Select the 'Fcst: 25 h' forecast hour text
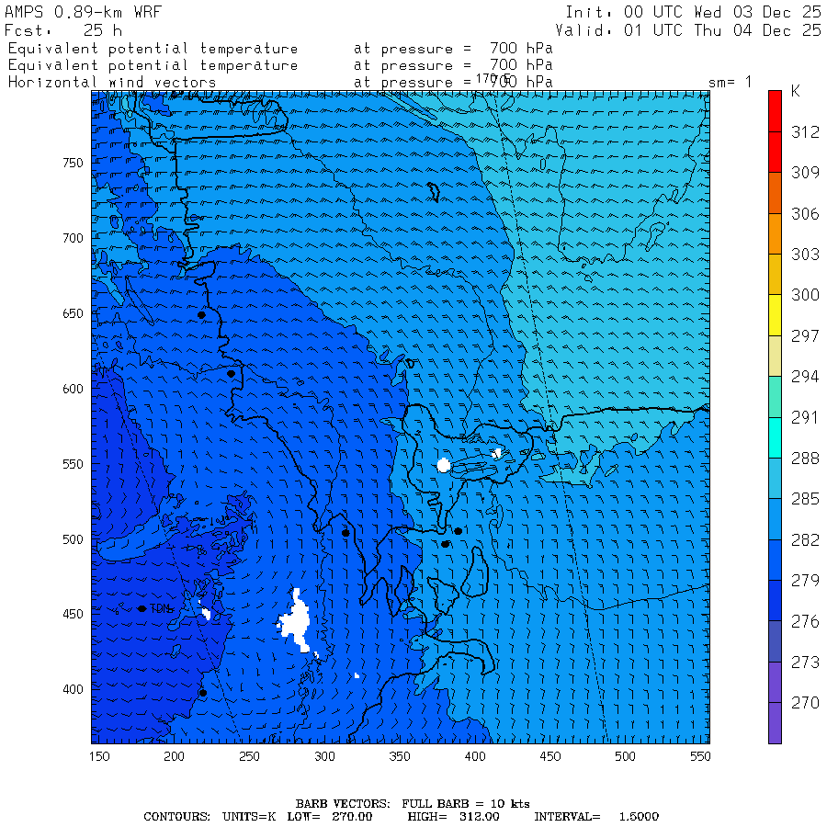827x827 pixels. point(63,30)
